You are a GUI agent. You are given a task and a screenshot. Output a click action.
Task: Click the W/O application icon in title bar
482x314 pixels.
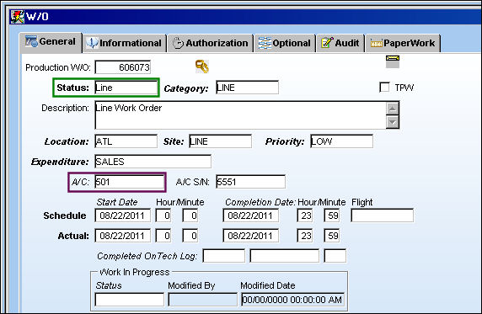tap(17, 17)
